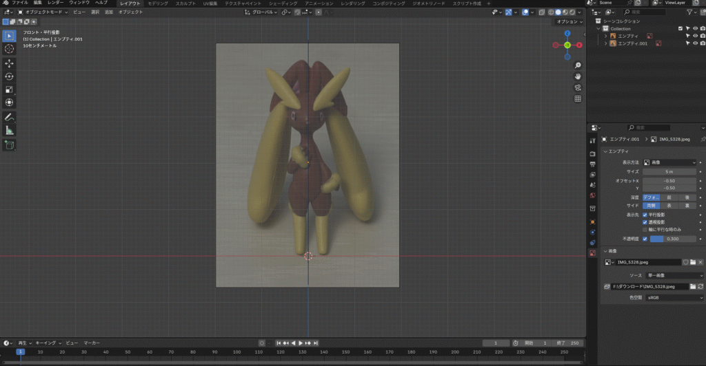The height and width of the screenshot is (366, 706).
Task: Open the Output properties tab
Action: (x=592, y=164)
